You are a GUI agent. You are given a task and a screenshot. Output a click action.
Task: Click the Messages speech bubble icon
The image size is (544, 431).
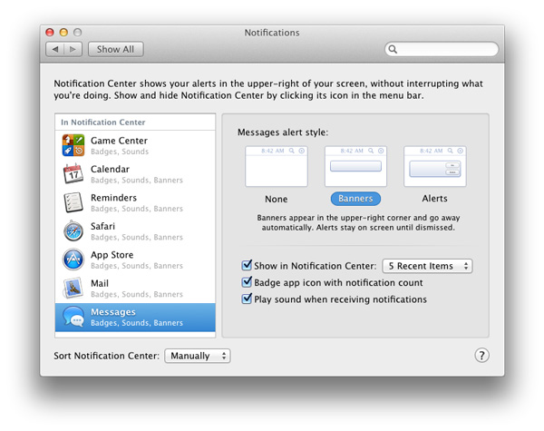[x=73, y=317]
